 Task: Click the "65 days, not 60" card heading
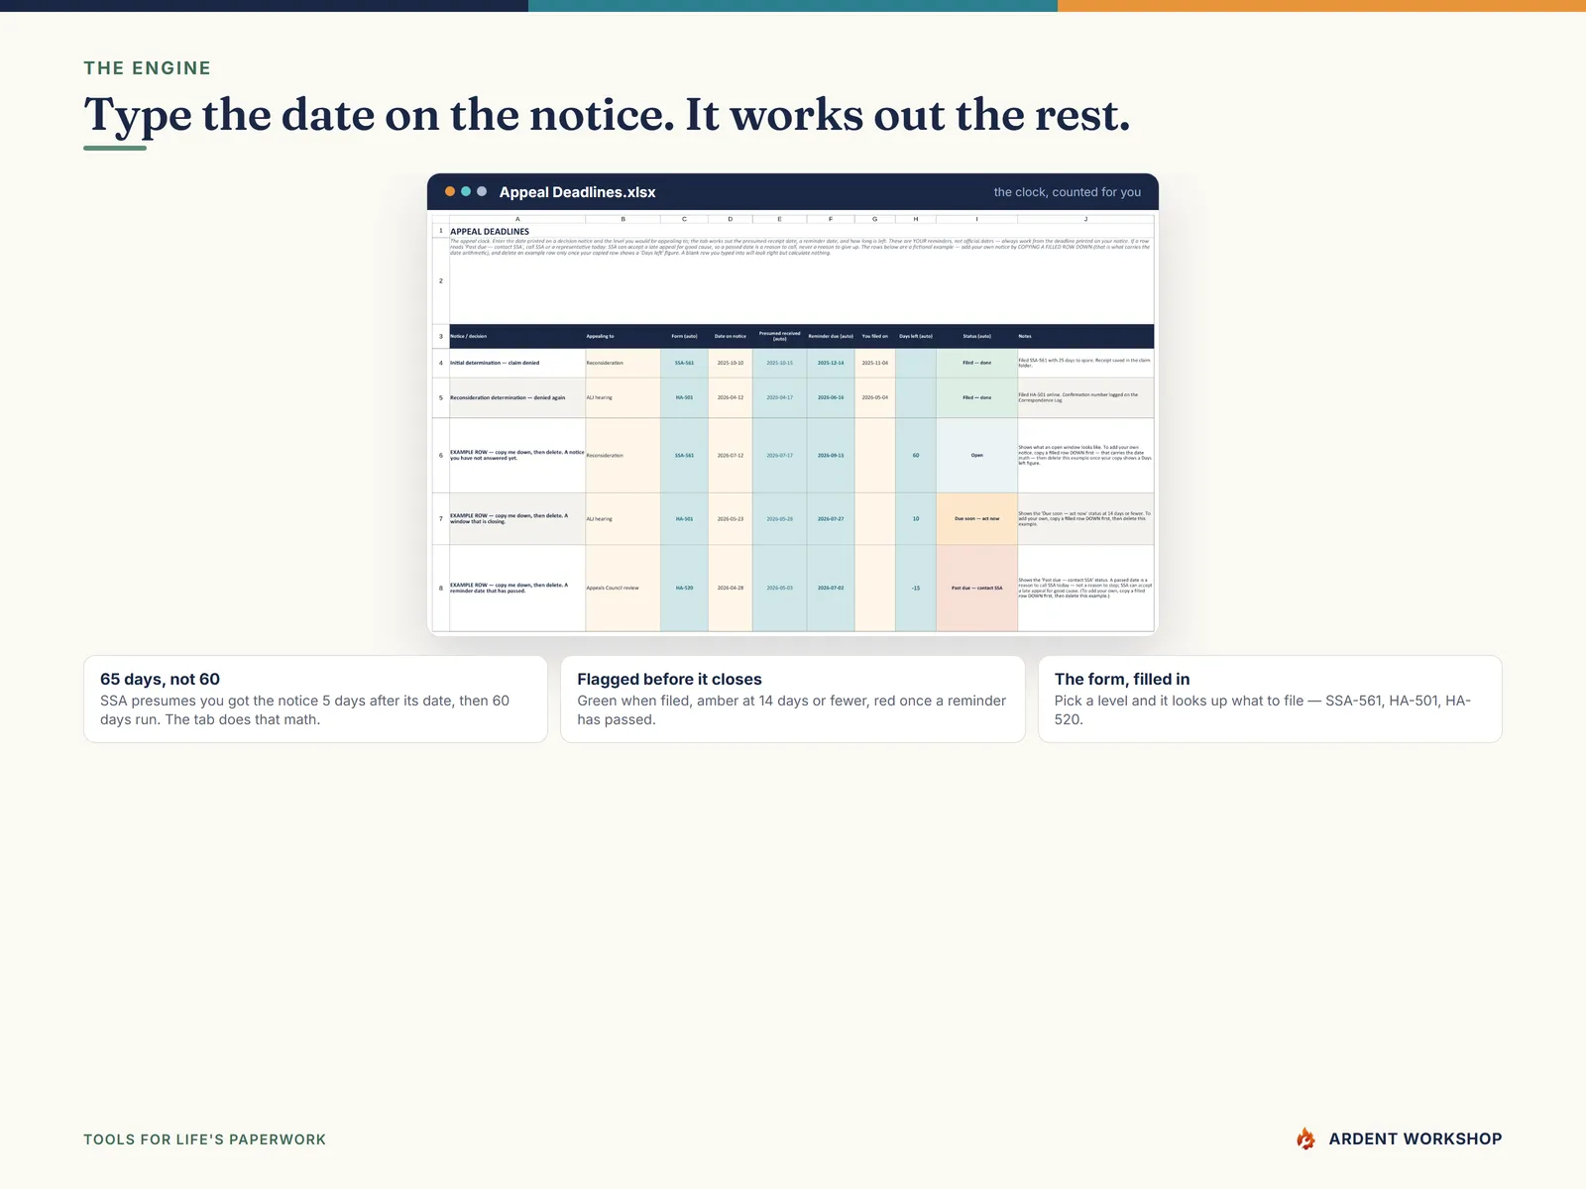pyautogui.click(x=160, y=679)
